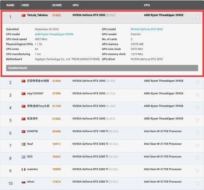Click the score 18911
The image size is (204, 190).
pos(56,144)
